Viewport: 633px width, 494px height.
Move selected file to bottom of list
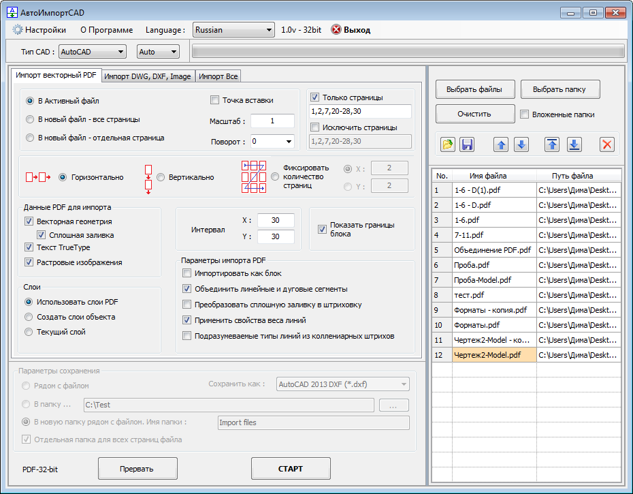click(574, 144)
